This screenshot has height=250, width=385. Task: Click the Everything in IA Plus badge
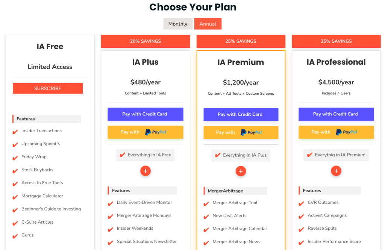(241, 155)
